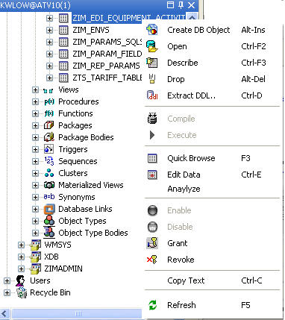Choose Anaylyze from the context menu
This screenshot has height=320, width=285.
(x=213, y=189)
